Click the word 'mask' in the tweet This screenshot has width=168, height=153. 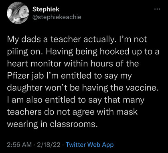tap(126, 112)
